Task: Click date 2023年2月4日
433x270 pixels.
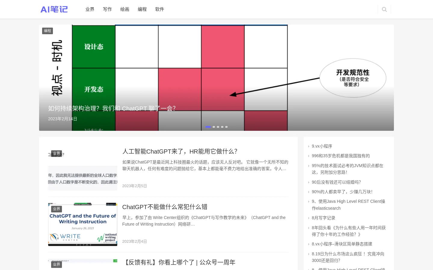Action: click(134, 241)
